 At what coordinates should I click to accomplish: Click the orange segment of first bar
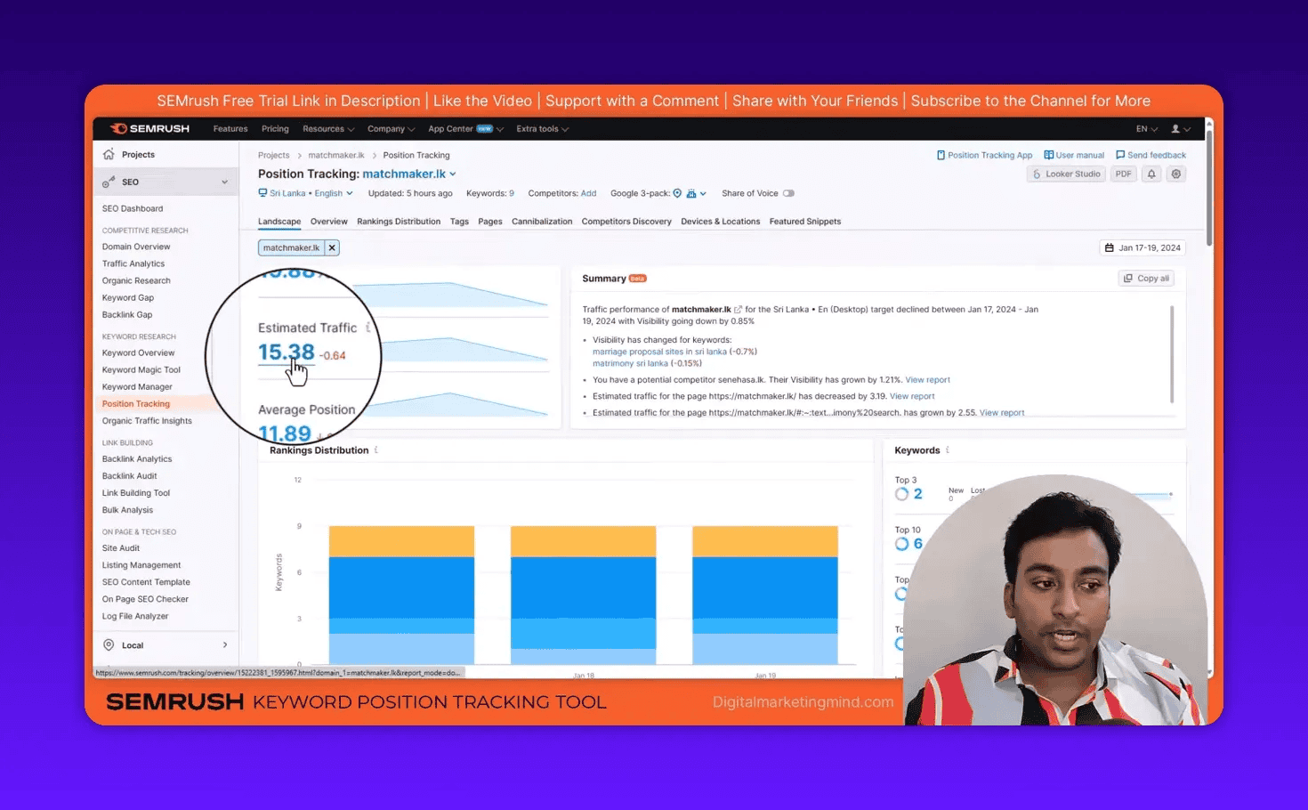(x=401, y=541)
